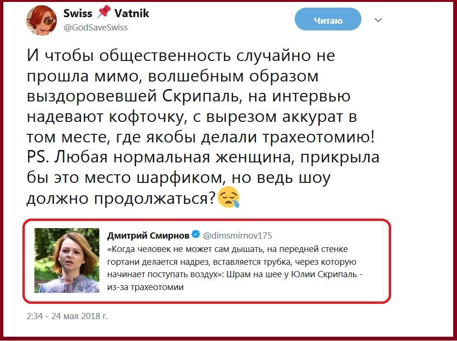Click the PS. paragraph of tweet

203,177
